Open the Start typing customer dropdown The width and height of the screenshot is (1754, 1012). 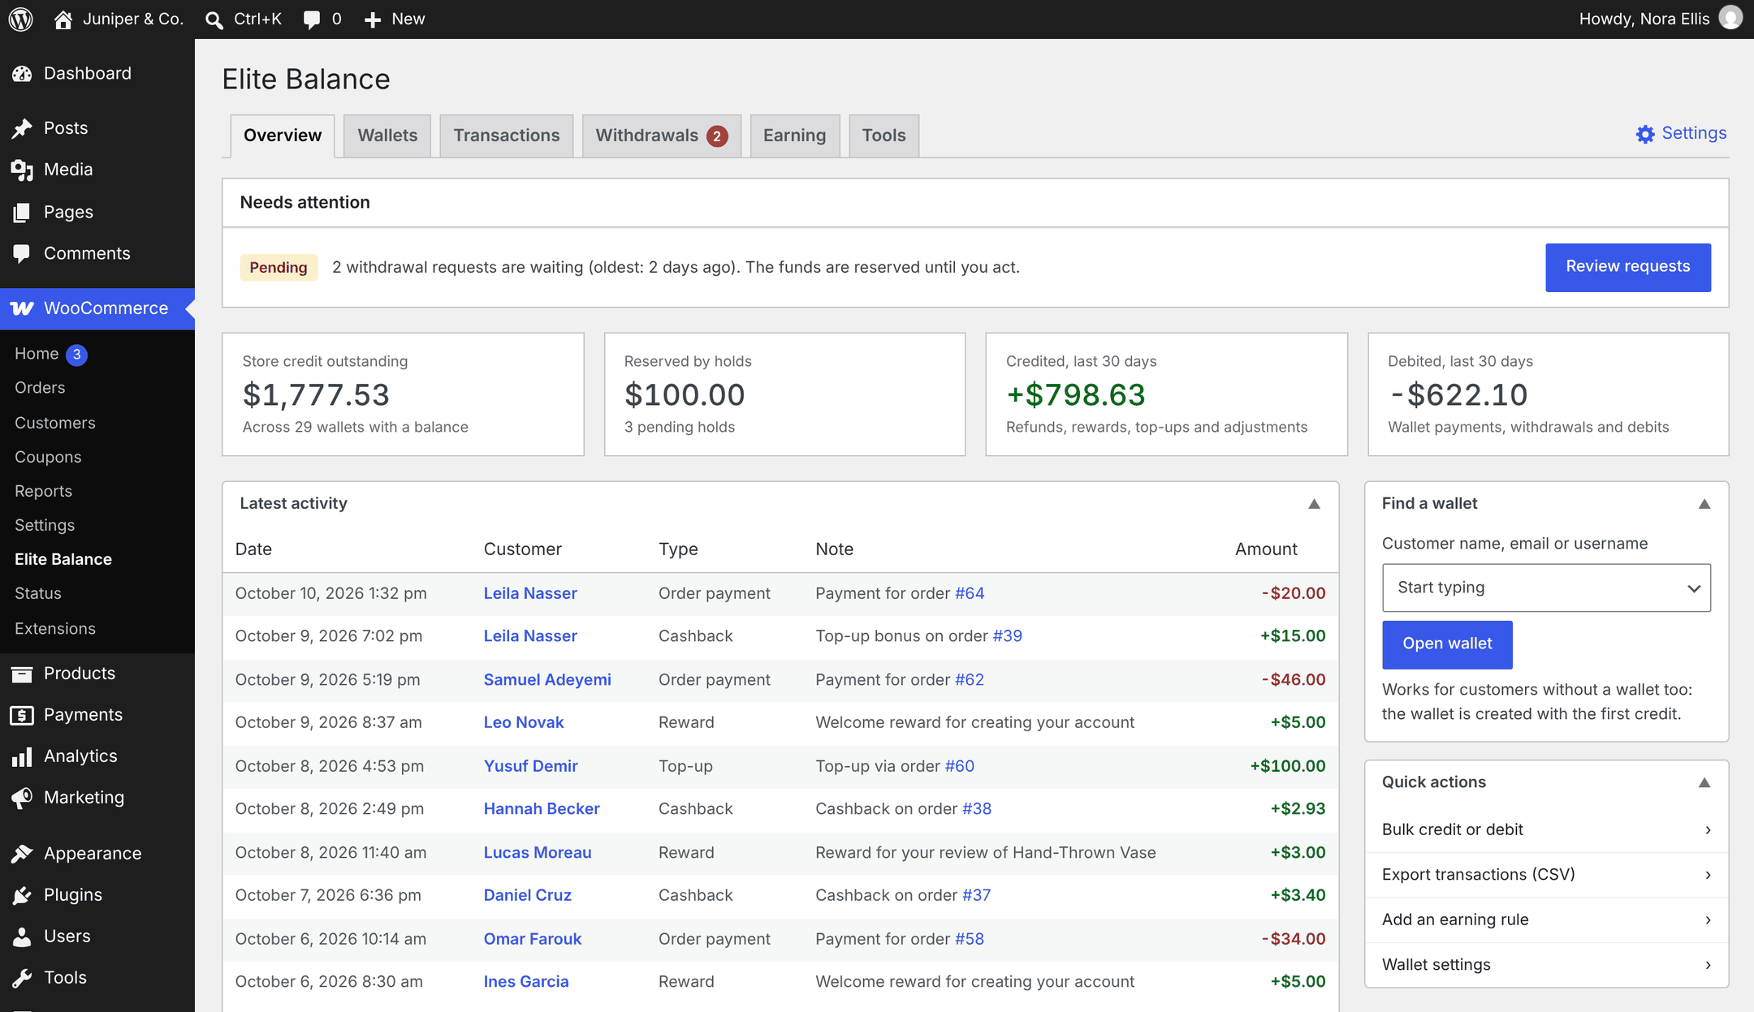click(x=1546, y=588)
